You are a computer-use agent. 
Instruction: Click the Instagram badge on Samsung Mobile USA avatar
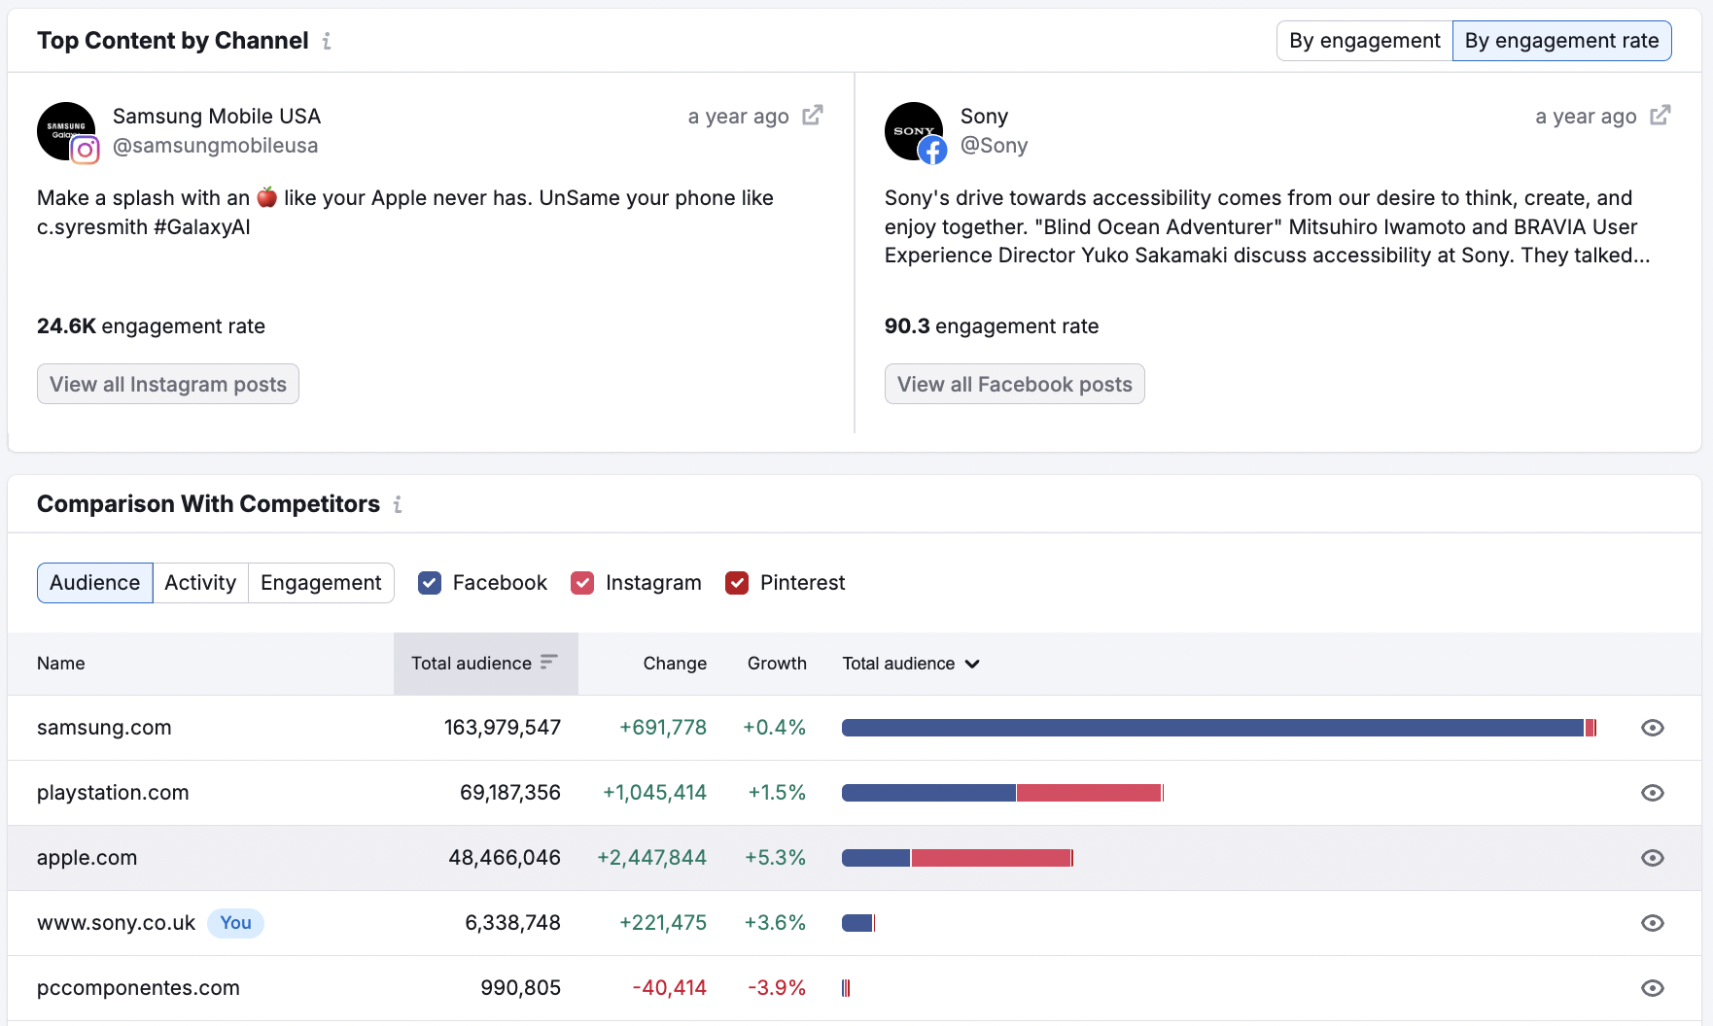pos(87,151)
